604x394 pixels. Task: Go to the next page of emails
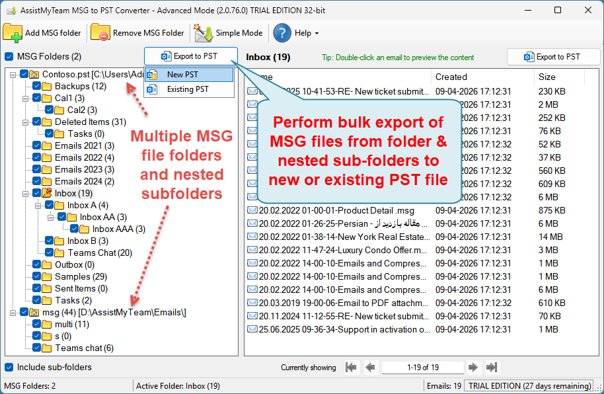point(473,368)
